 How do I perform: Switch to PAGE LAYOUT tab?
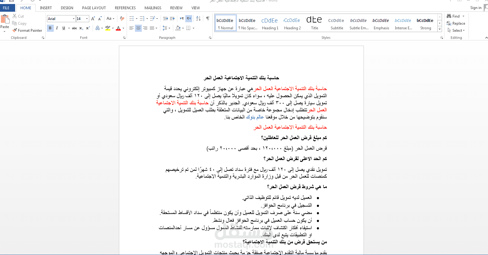coord(94,8)
